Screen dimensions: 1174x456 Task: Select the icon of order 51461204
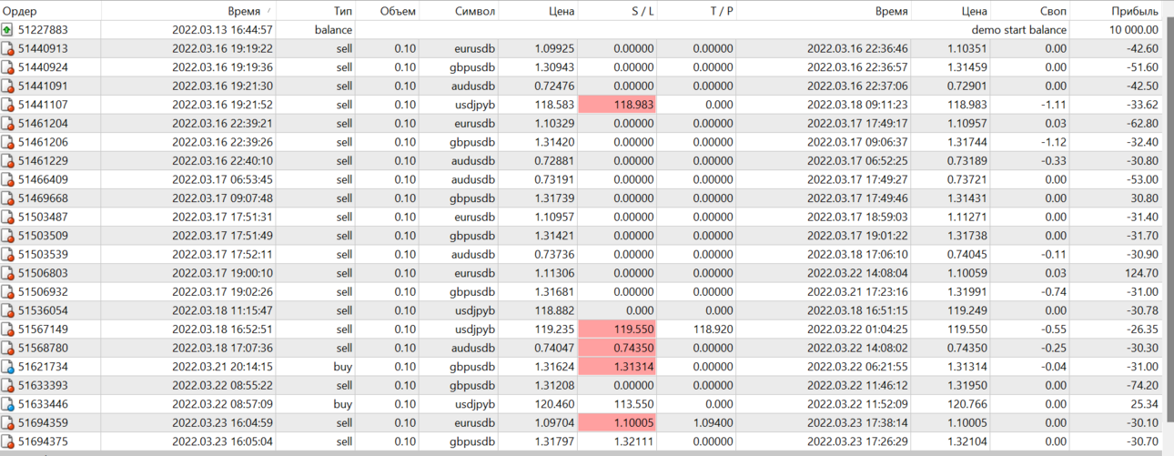coord(7,124)
